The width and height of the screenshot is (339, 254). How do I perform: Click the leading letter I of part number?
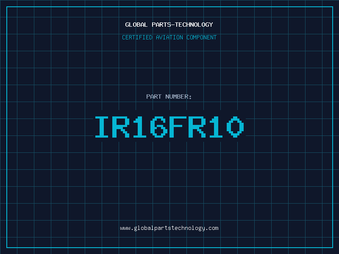click(103, 127)
